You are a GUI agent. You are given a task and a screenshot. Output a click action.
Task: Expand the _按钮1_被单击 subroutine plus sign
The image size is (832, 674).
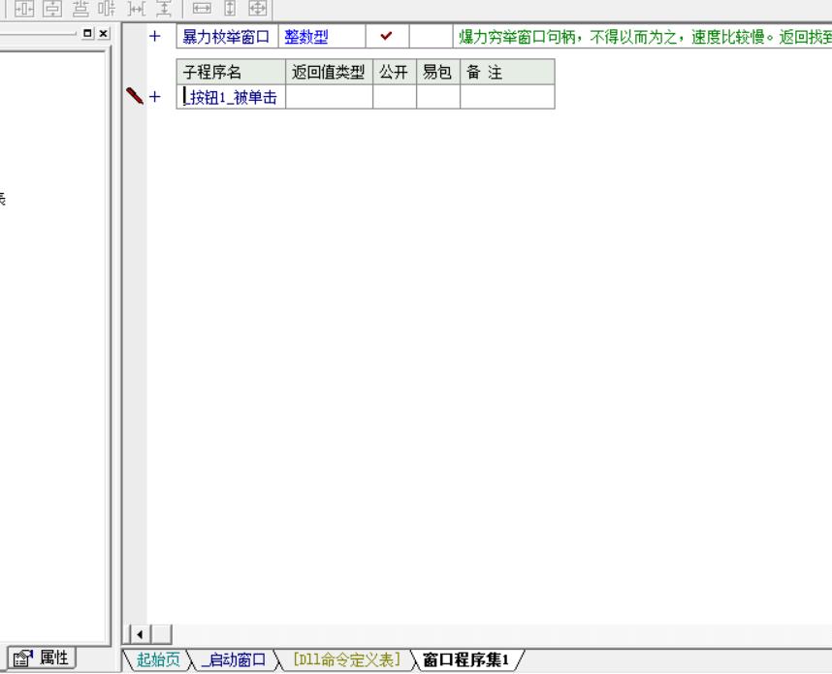click(x=154, y=96)
